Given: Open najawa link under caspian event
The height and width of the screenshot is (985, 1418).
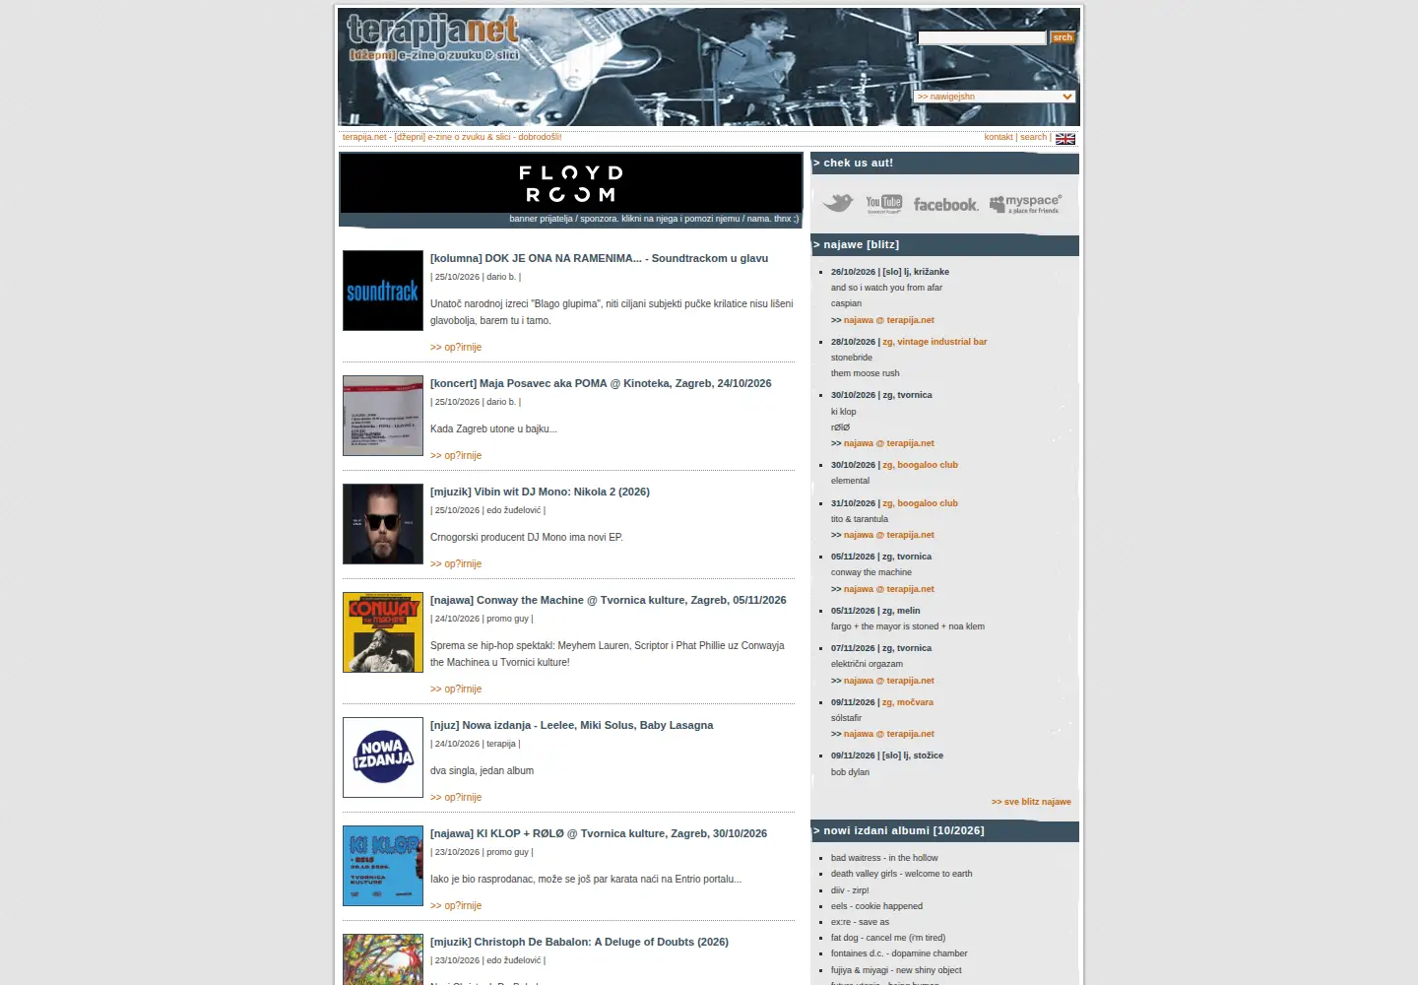Looking at the screenshot, I should pyautogui.click(x=889, y=320).
